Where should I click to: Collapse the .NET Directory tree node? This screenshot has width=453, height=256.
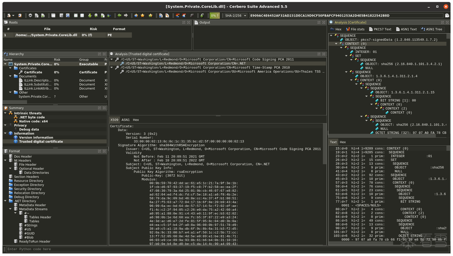[x=5, y=201]
